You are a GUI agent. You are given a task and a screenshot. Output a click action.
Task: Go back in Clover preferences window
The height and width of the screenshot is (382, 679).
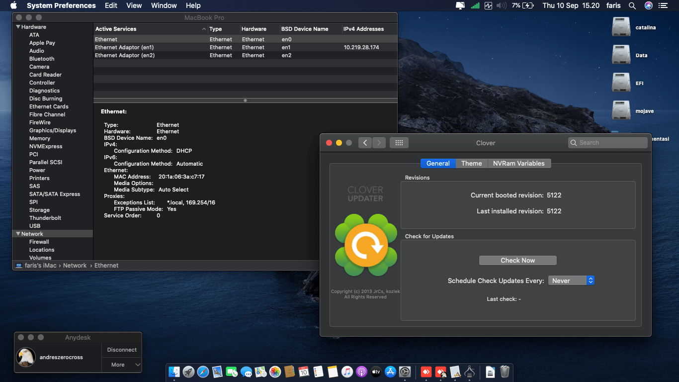[365, 143]
